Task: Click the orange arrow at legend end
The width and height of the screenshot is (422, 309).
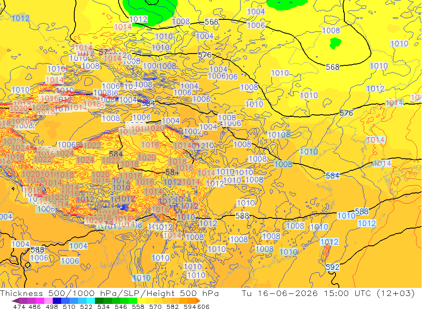Action: [x=197, y=301]
